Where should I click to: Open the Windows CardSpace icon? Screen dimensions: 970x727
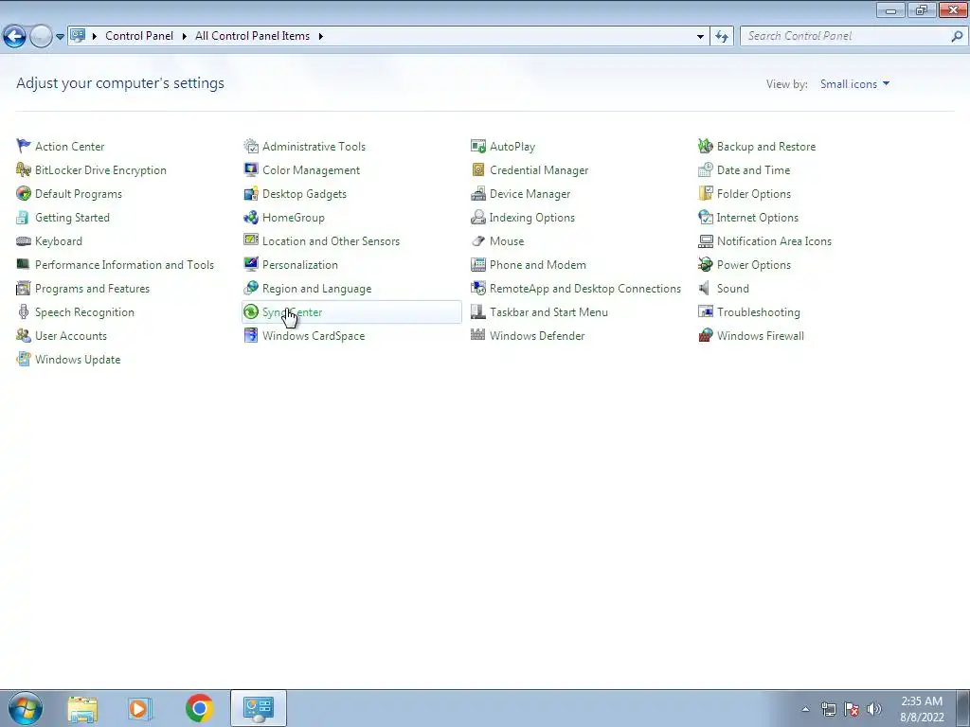click(x=250, y=336)
